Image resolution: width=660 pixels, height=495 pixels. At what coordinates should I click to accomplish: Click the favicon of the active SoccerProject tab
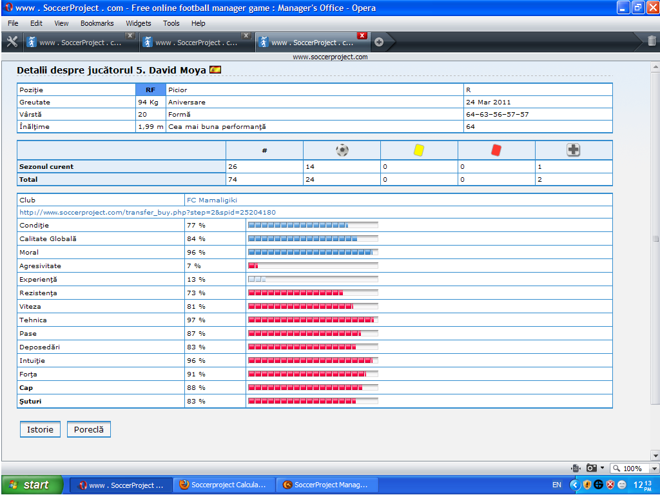coord(264,42)
